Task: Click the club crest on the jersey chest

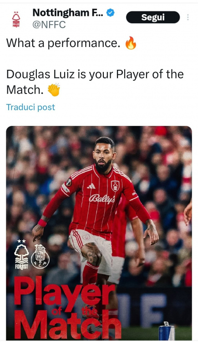Action: coord(115,186)
